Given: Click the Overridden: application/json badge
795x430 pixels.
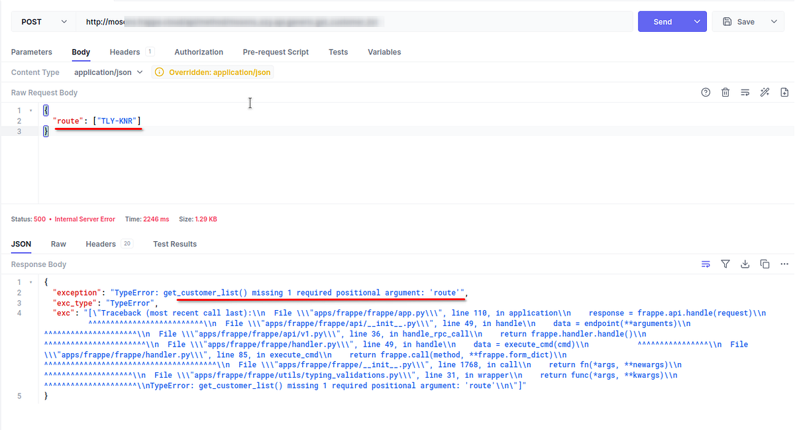Looking at the screenshot, I should [x=213, y=72].
